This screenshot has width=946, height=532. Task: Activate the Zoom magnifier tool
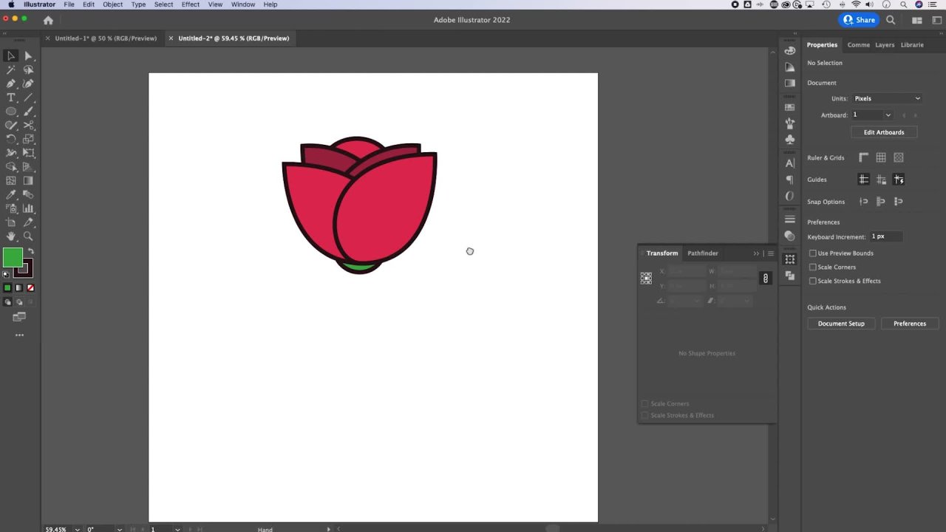point(28,236)
